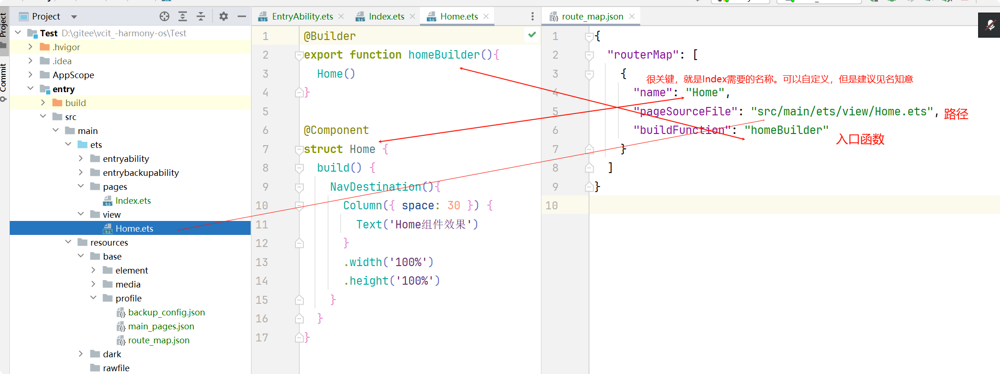Open editor tabs more-options menu
1000x374 pixels.
tap(532, 17)
